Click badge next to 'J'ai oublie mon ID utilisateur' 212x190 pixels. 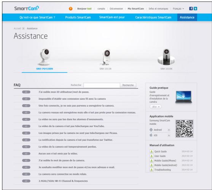[26, 92]
